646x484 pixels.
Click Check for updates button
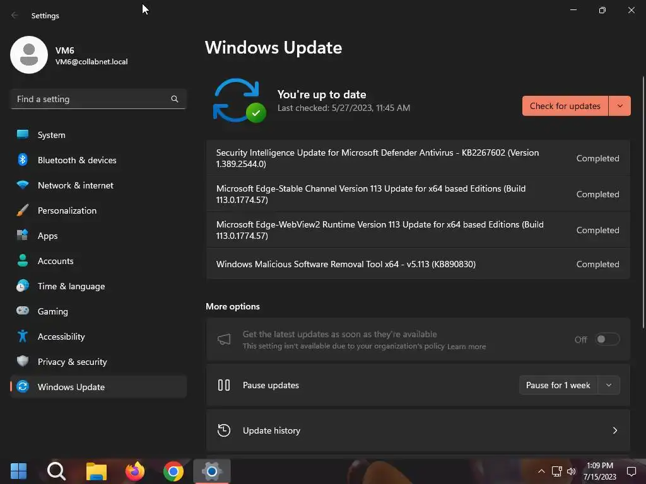coord(565,106)
